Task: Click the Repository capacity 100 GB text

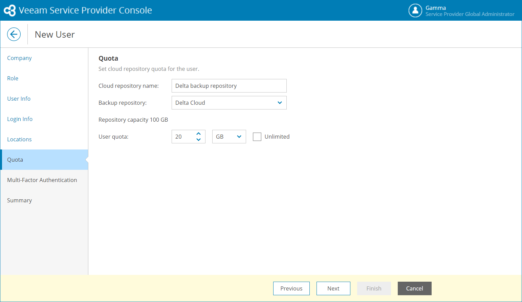Action: (133, 120)
